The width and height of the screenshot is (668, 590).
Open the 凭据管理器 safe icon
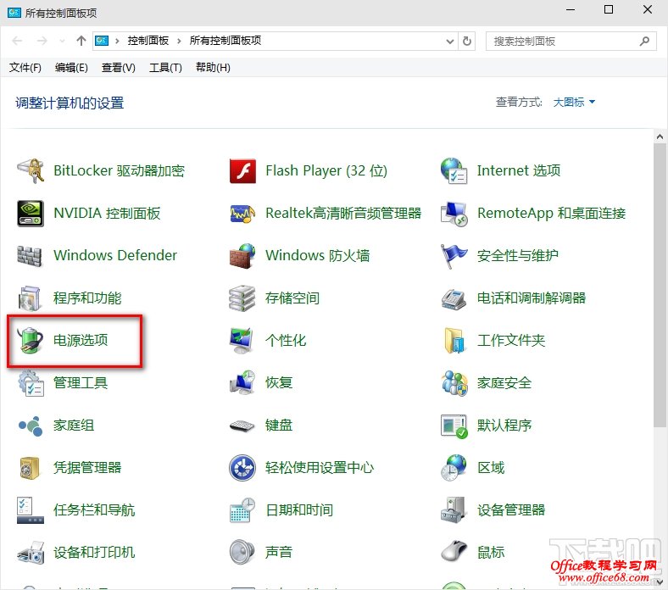click(30, 468)
